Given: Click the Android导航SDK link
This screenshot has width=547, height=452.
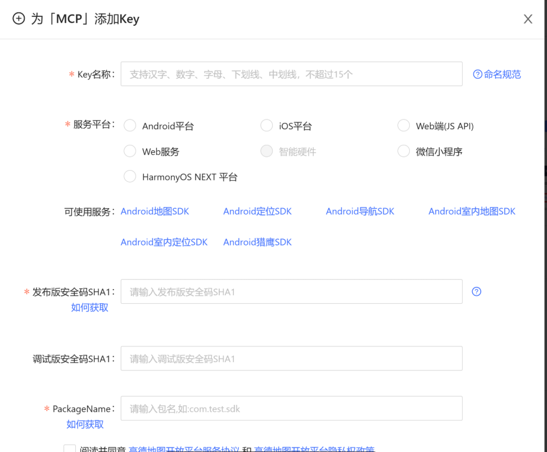Looking at the screenshot, I should pyautogui.click(x=360, y=211).
